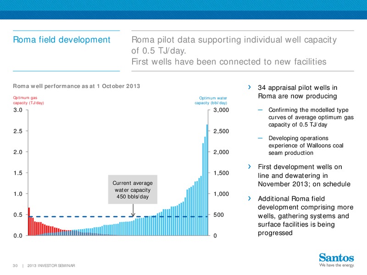Viewport: 367px width, 275px height.
Task: Click the '34 appraisal pilot wells in' bullet text
Action: coord(297,88)
